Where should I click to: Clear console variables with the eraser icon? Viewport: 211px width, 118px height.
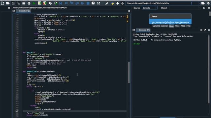click(205, 30)
